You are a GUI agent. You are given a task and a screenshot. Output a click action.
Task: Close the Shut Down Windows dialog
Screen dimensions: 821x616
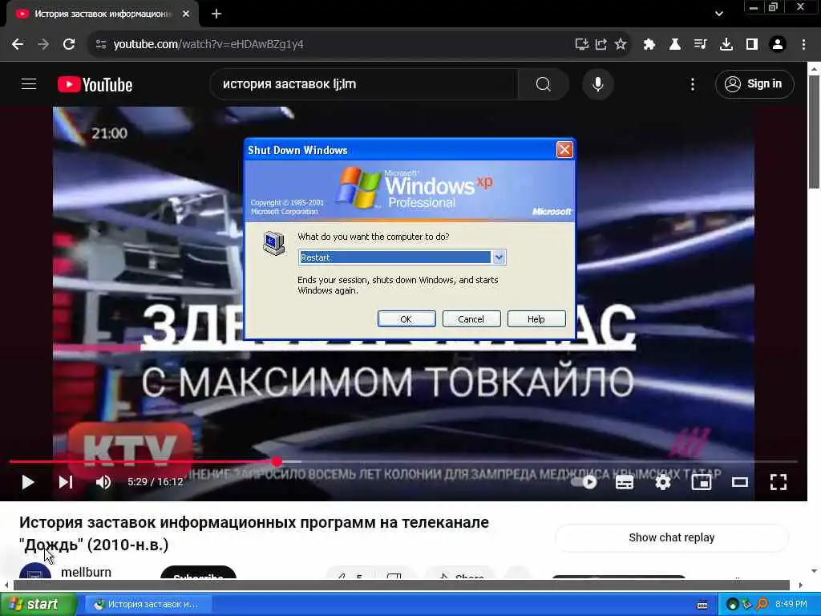tap(564, 150)
